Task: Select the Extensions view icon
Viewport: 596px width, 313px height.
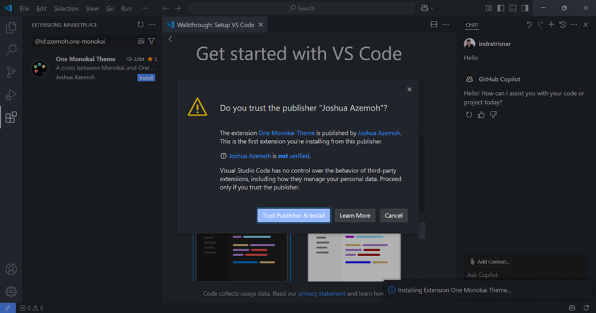Action: pyautogui.click(x=11, y=117)
